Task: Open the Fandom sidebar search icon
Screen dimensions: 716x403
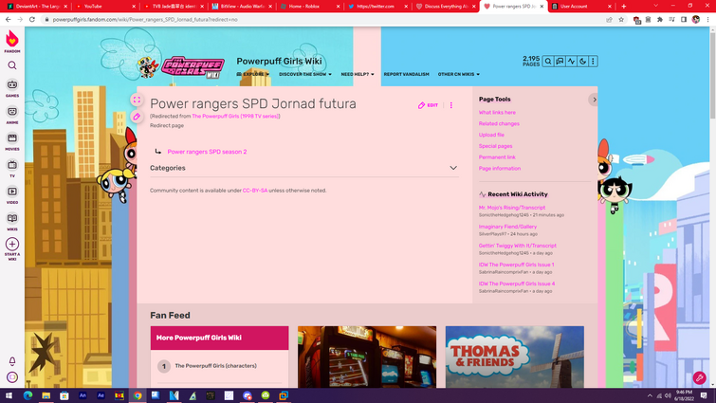Action: [x=12, y=65]
